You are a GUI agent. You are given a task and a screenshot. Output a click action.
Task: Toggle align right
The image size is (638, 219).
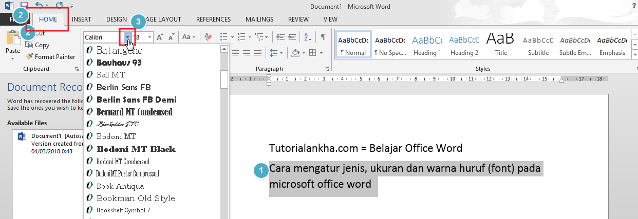[x=246, y=52]
